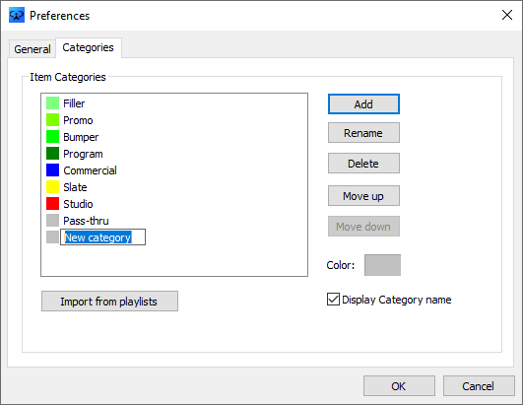Click the red Studio color square

click(x=52, y=204)
